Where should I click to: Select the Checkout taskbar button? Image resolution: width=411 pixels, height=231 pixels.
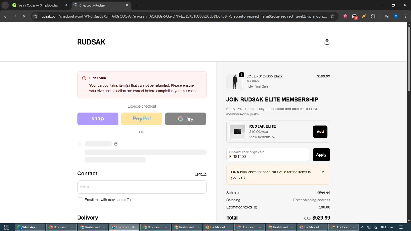(124, 227)
